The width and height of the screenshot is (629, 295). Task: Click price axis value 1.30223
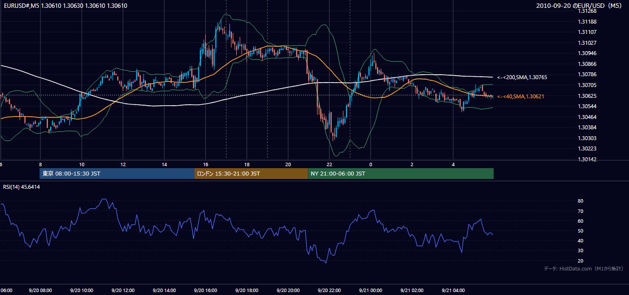point(588,148)
